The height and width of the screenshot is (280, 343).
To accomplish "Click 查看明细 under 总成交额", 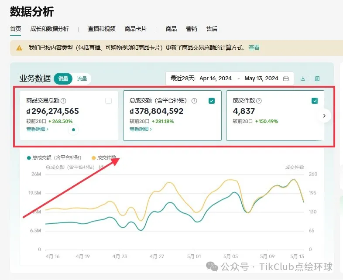I will click(141, 129).
